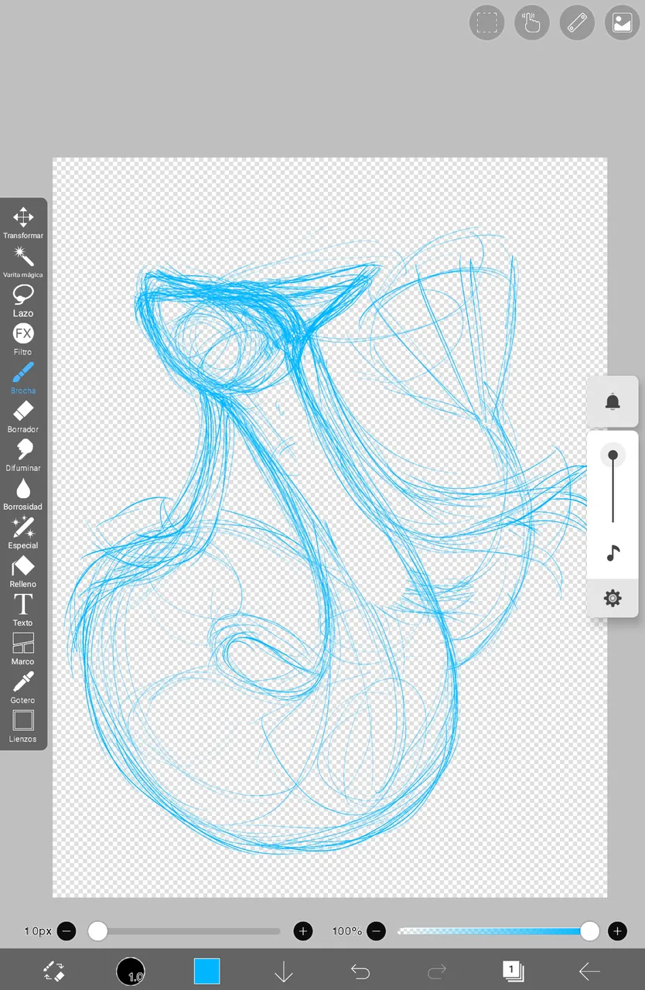This screenshot has height=990, width=645.
Task: Open the ruler tool
Action: (x=577, y=22)
